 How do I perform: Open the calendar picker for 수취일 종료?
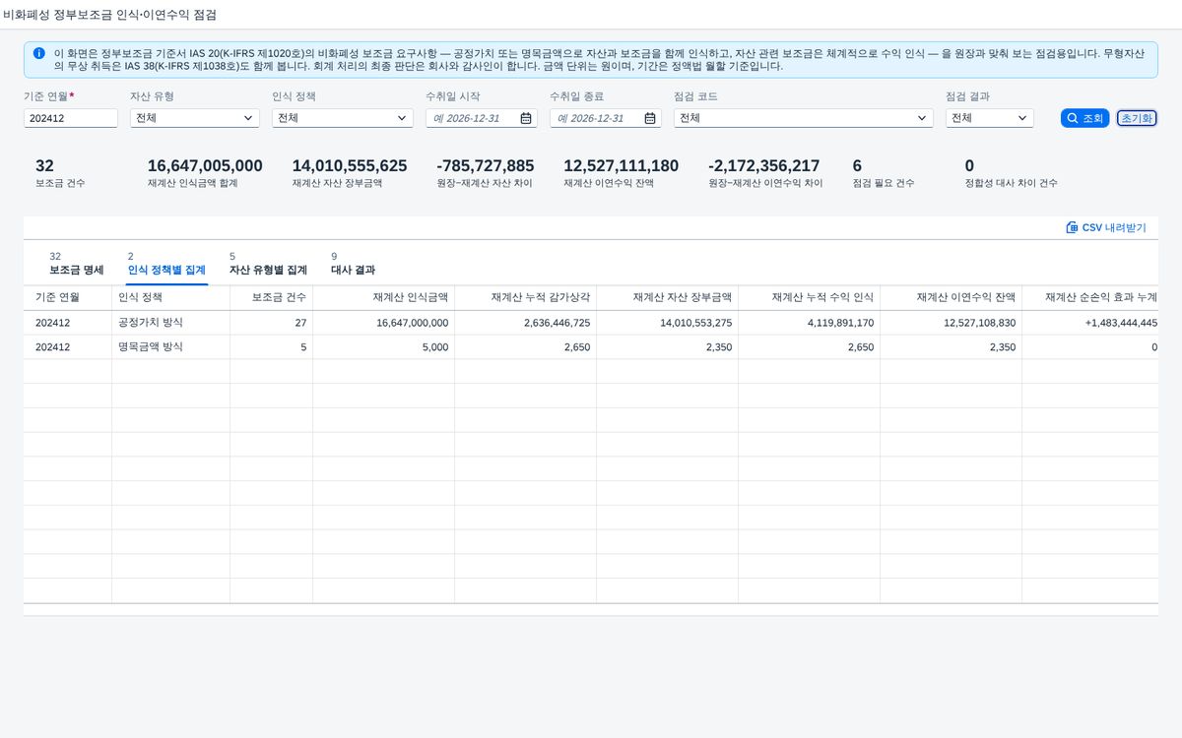(651, 118)
